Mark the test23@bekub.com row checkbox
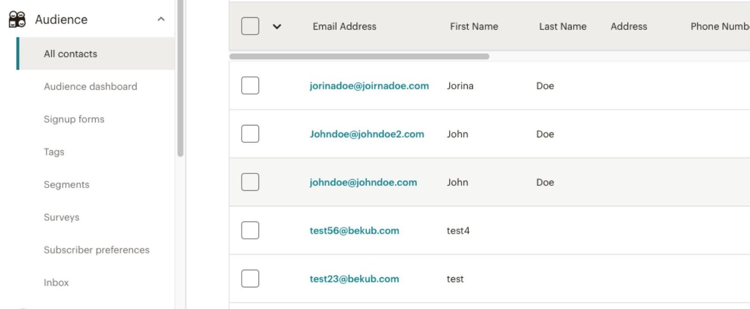This screenshot has height=309, width=750. click(250, 279)
